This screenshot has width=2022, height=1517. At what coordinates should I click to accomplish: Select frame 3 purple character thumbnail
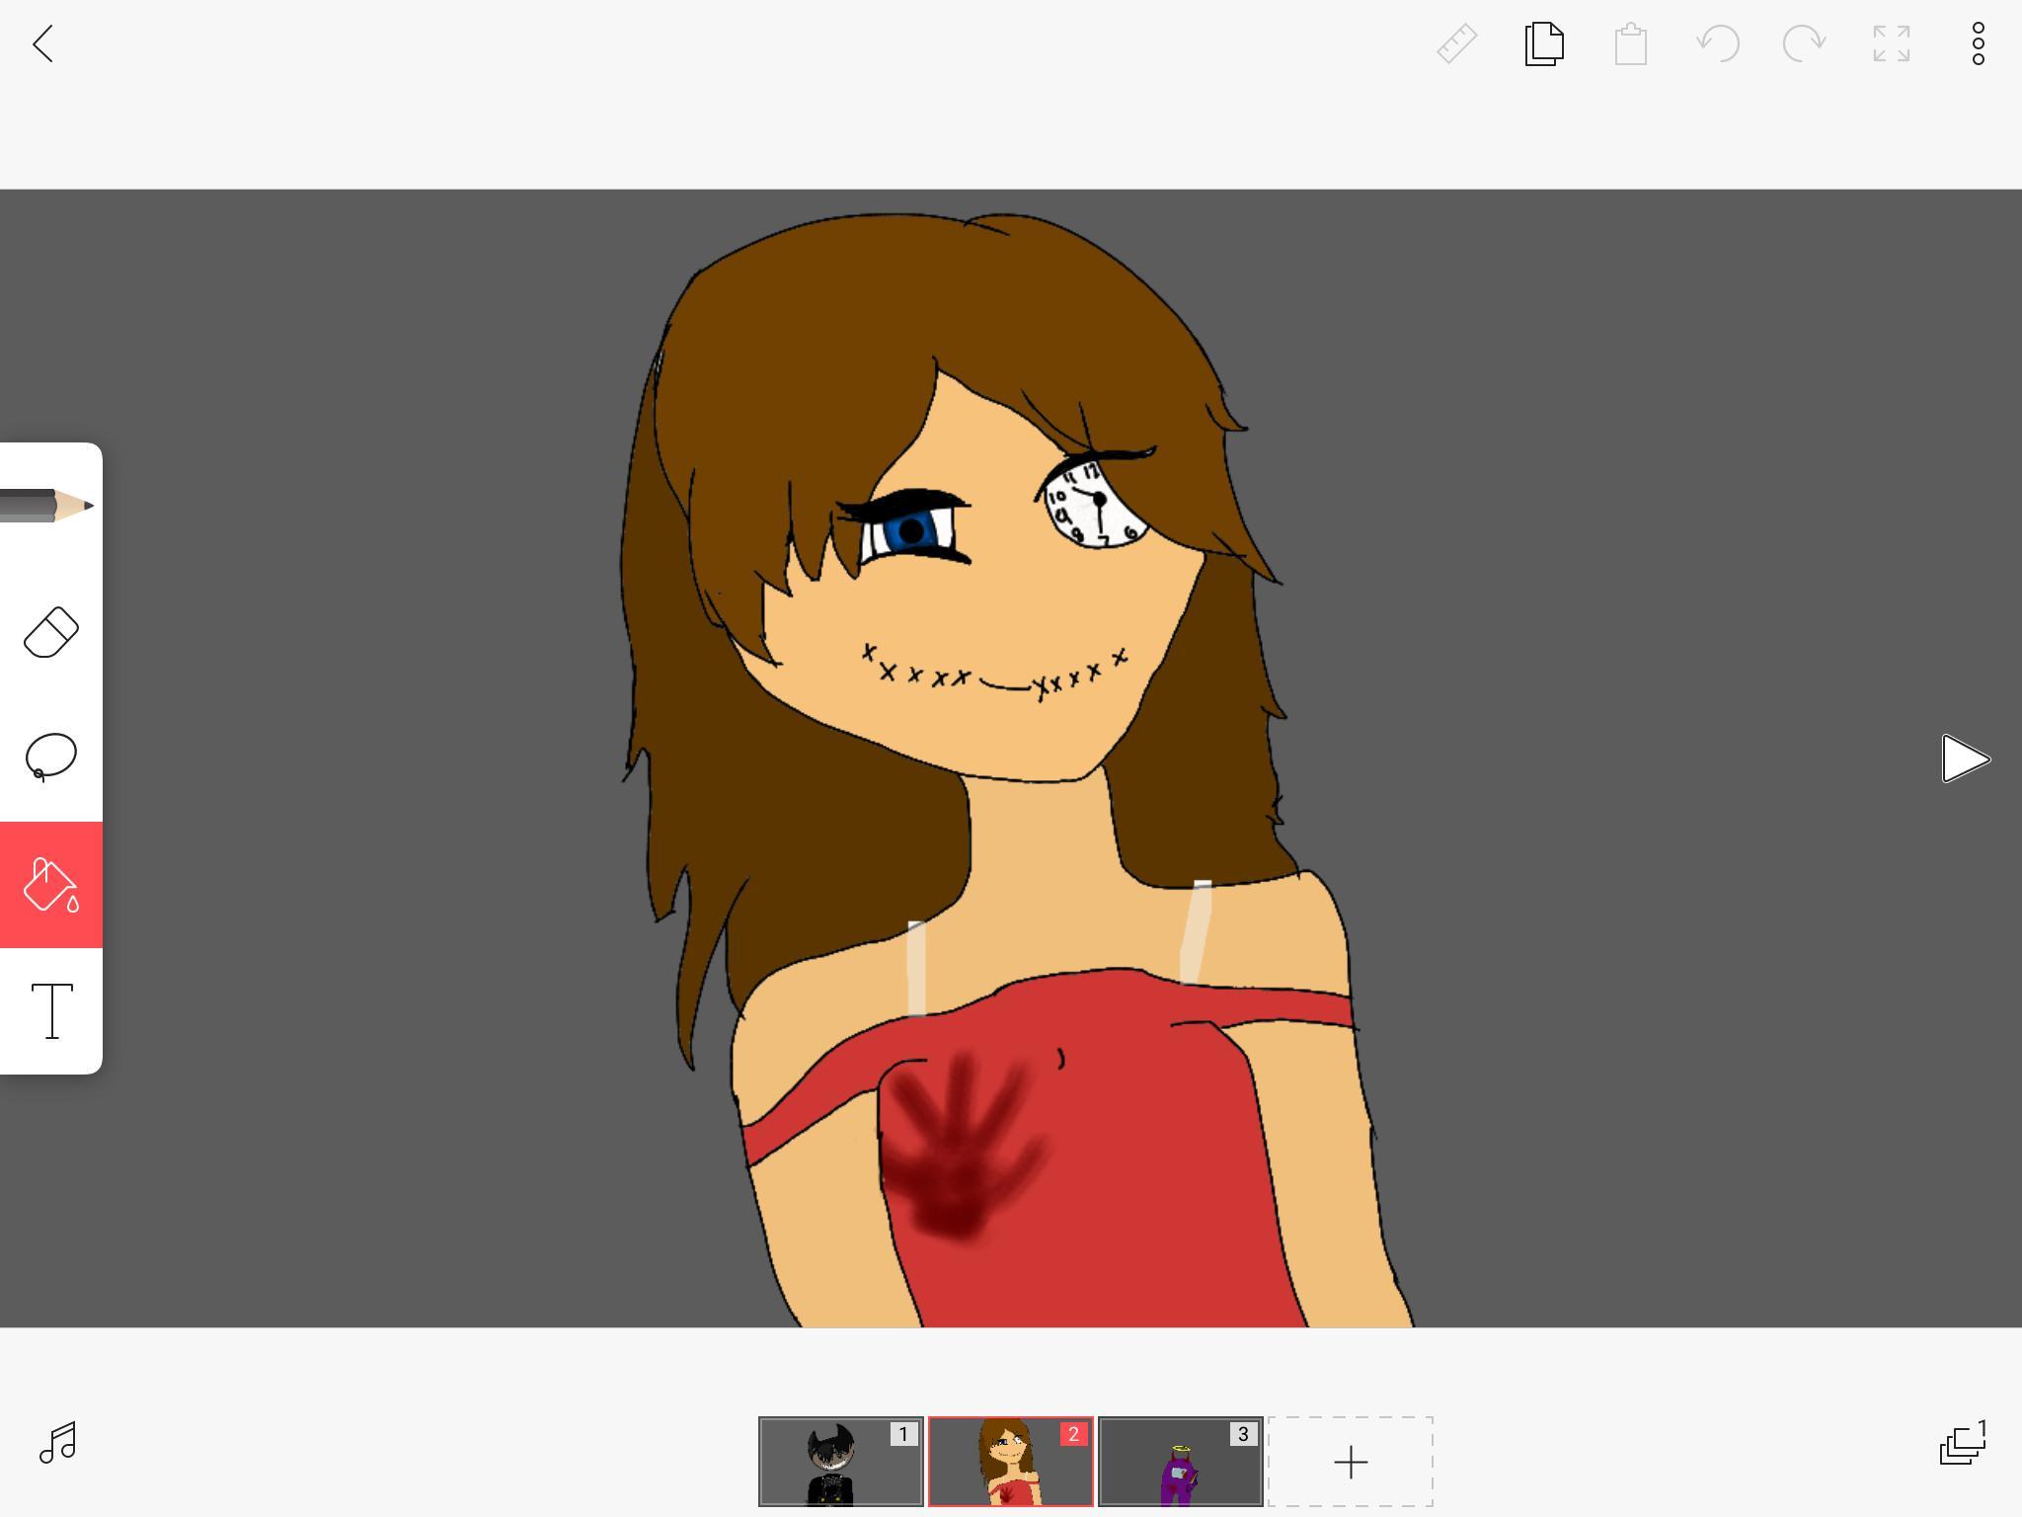click(x=1180, y=1462)
